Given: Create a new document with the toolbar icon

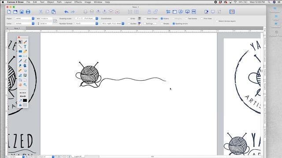Looking at the screenshot, I should click(9, 12).
